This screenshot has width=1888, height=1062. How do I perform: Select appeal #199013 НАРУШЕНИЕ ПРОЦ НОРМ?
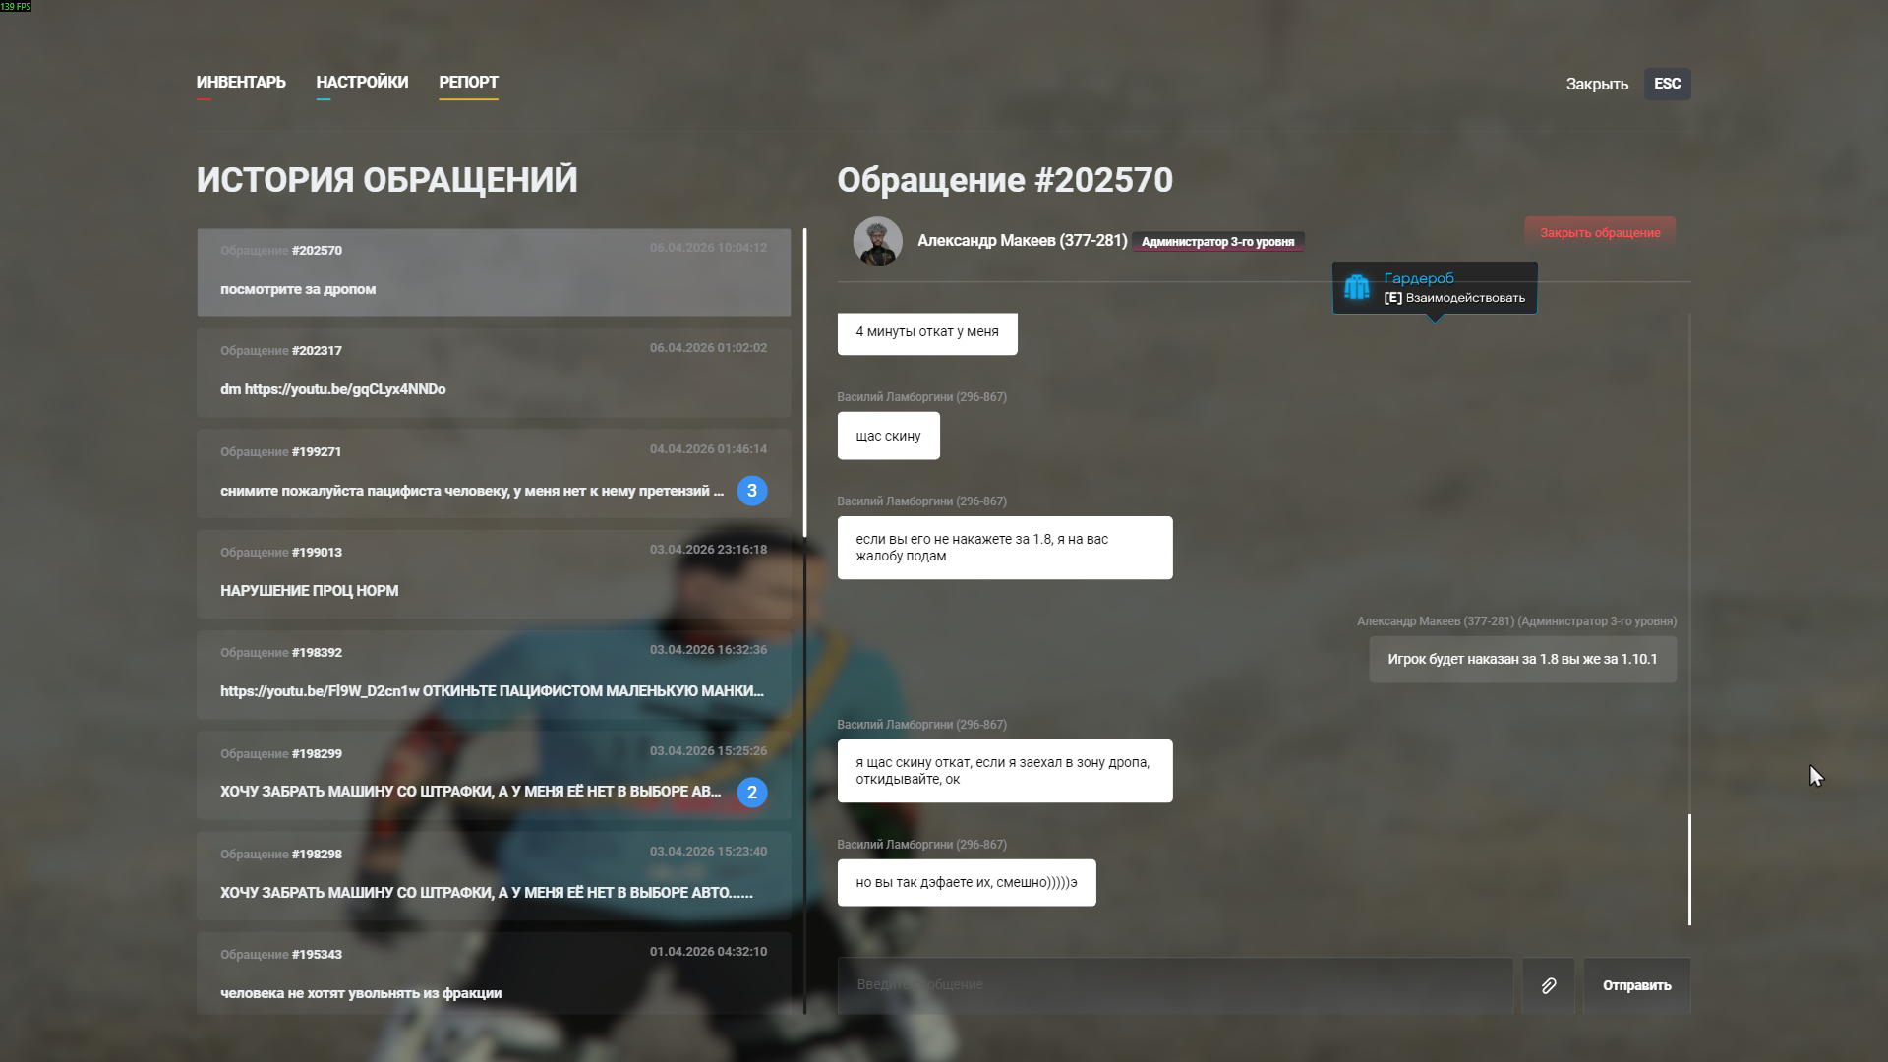click(494, 573)
